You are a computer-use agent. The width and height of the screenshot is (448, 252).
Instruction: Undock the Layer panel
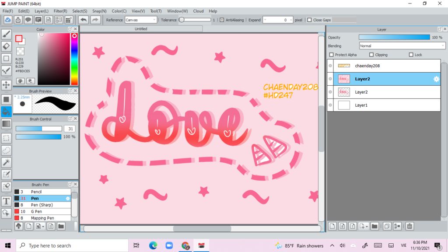tap(440, 29)
